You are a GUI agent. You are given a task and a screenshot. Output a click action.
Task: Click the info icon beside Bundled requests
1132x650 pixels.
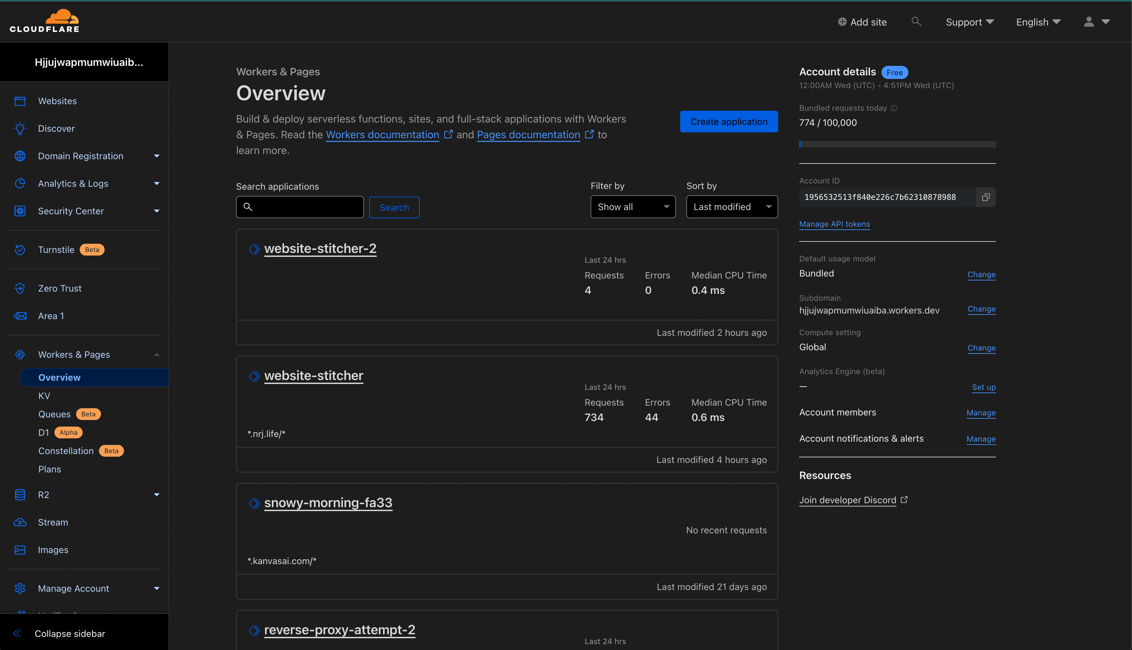point(894,108)
